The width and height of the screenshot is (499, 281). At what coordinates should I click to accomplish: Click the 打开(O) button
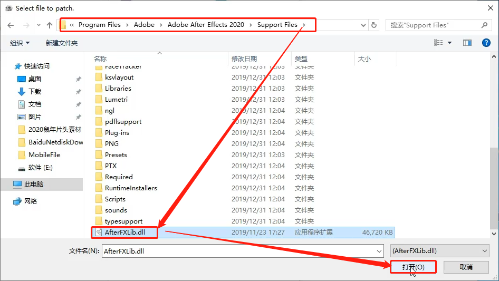coord(413,267)
